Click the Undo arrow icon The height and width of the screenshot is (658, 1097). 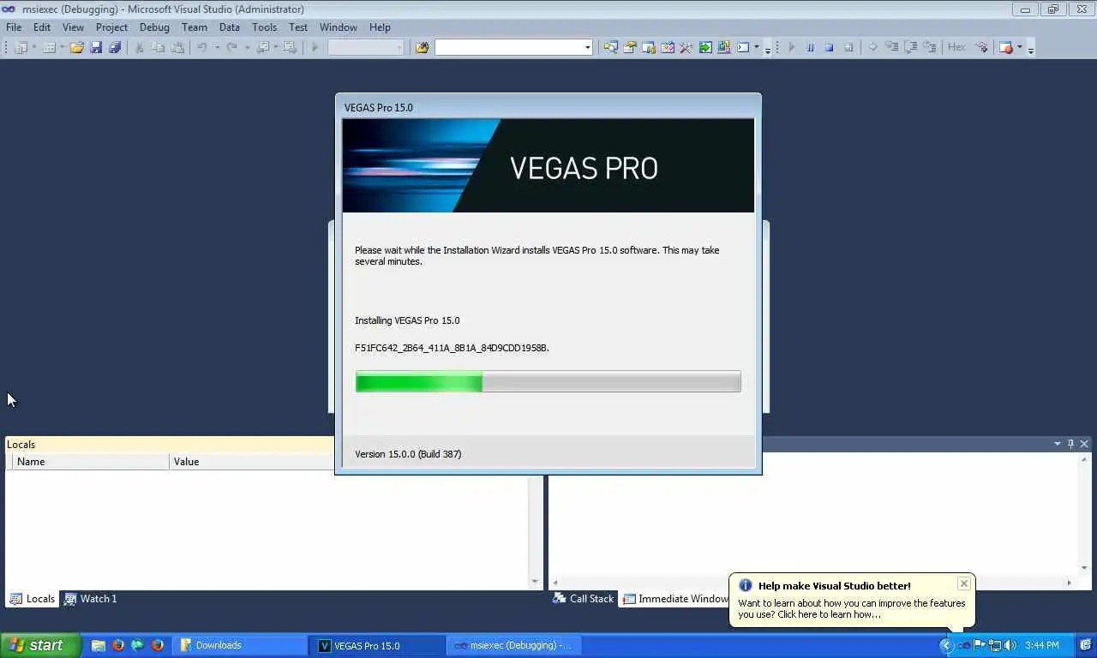coord(201,47)
